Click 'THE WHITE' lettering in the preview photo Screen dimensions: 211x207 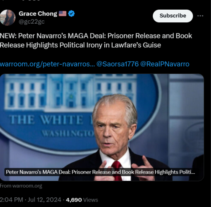(x=46, y=120)
